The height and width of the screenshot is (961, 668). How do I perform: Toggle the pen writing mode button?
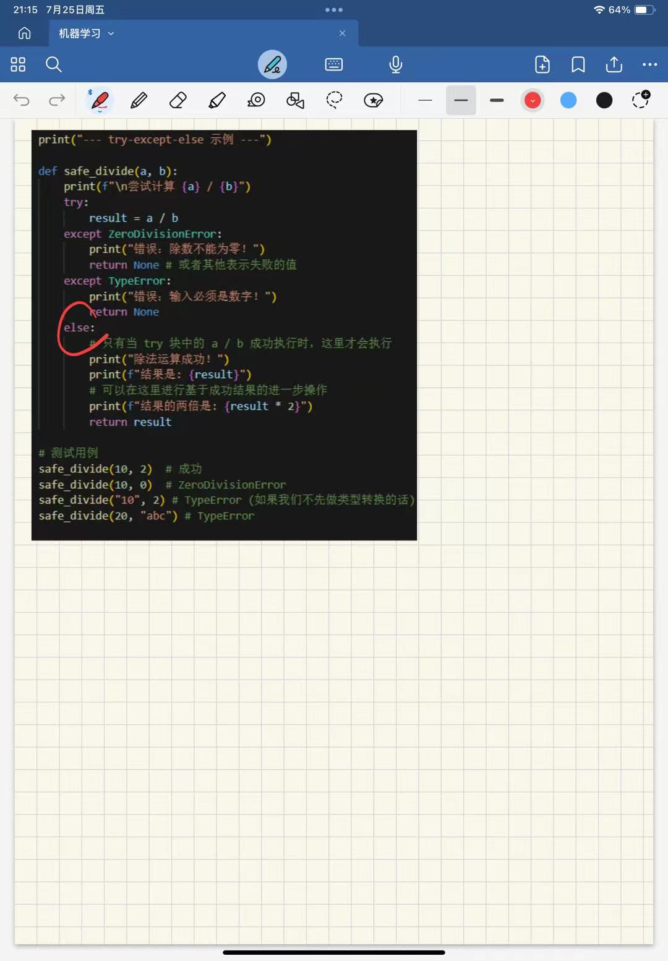pos(272,64)
